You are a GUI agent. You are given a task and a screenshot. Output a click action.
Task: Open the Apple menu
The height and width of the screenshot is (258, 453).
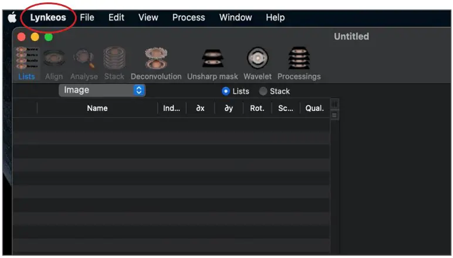tap(12, 18)
